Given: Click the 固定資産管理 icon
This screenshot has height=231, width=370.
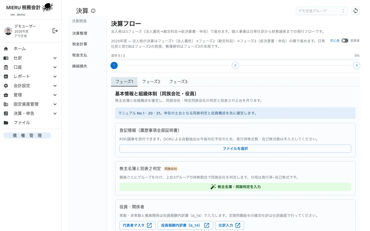Looking at the screenshot, I should [6, 104].
